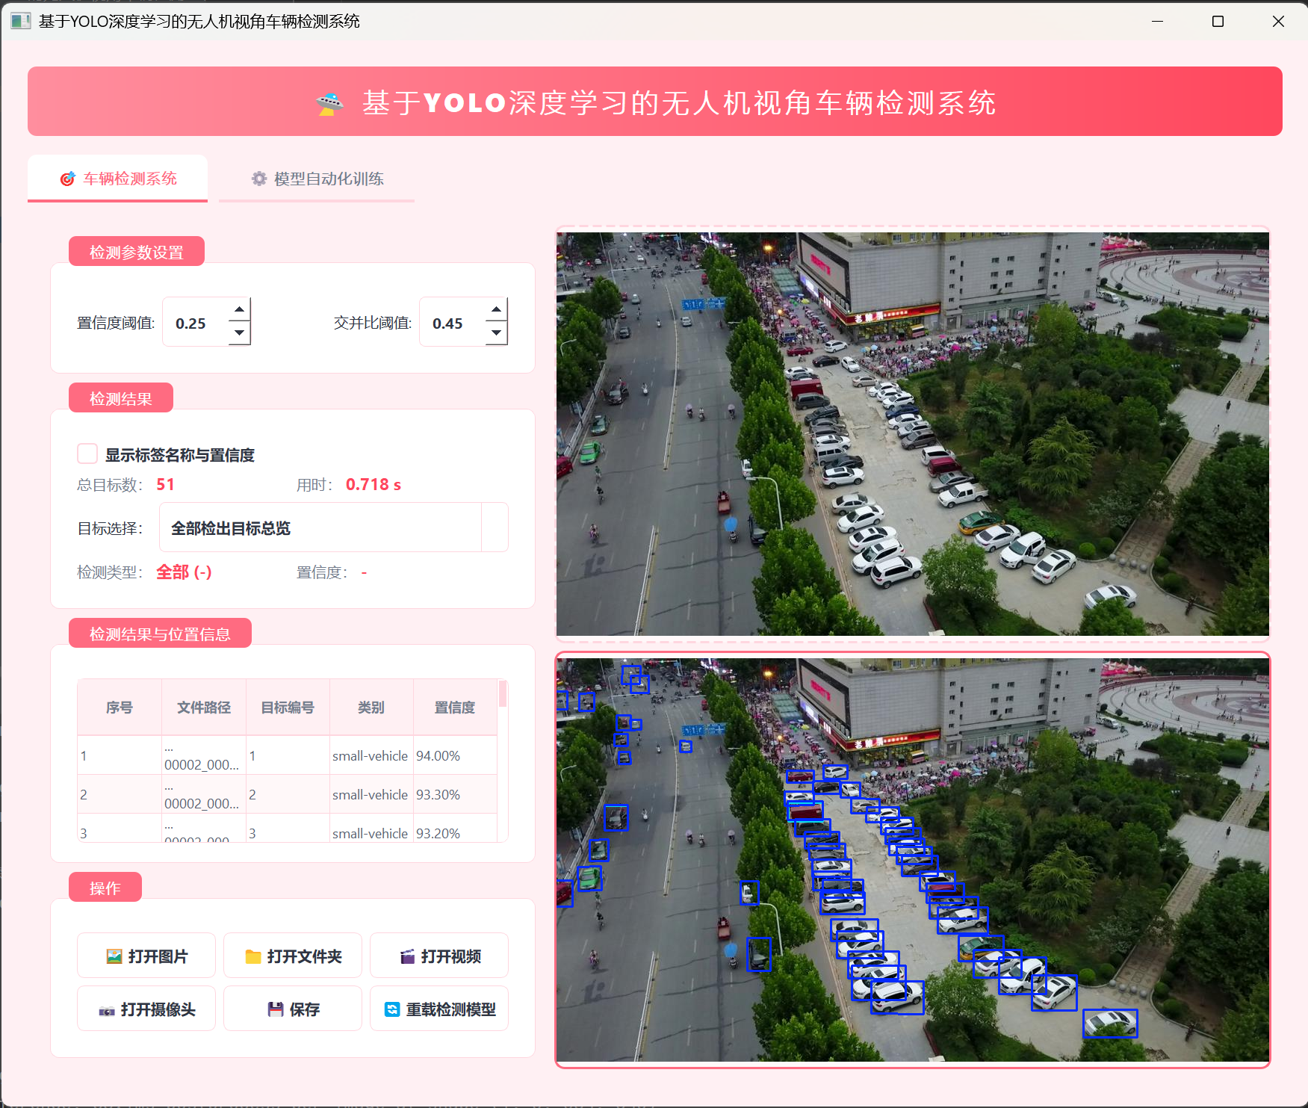Viewport: 1308px width, 1108px height.
Task: Click the picture icon on 打开图片 button
Action: (114, 956)
